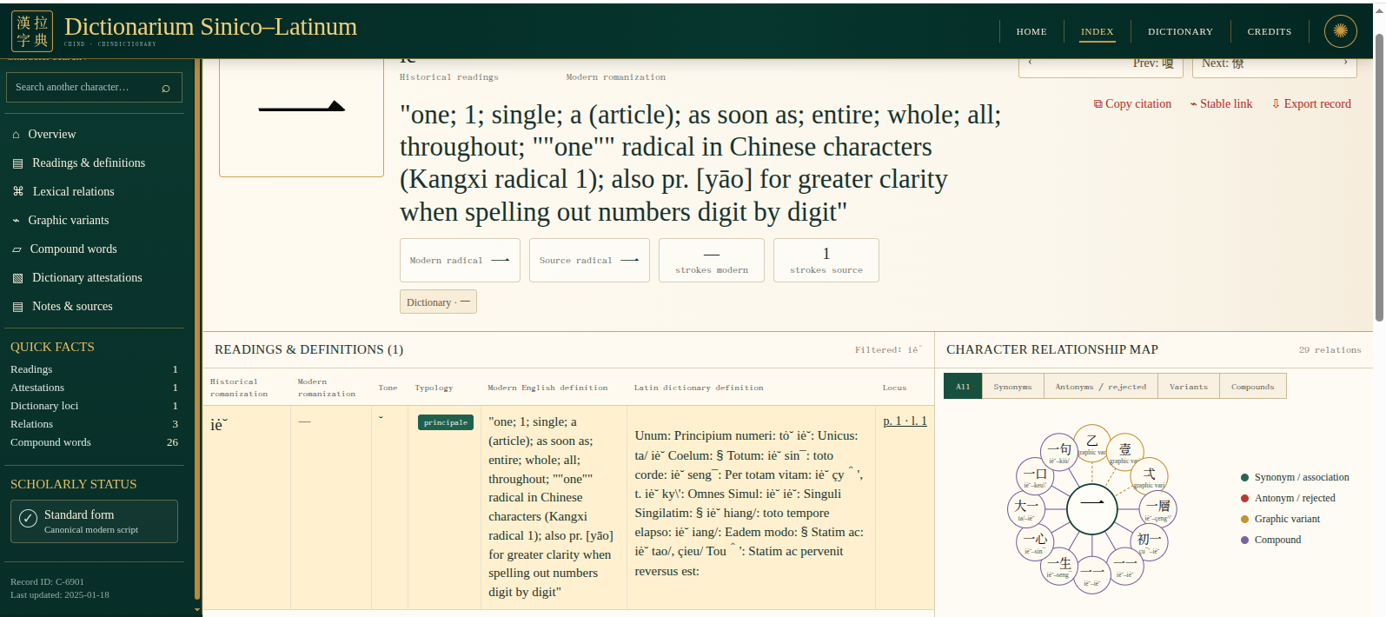Screen dimensions: 1386x617
Task: Select the 弌 graphic variant node
Action: pos(1149,476)
